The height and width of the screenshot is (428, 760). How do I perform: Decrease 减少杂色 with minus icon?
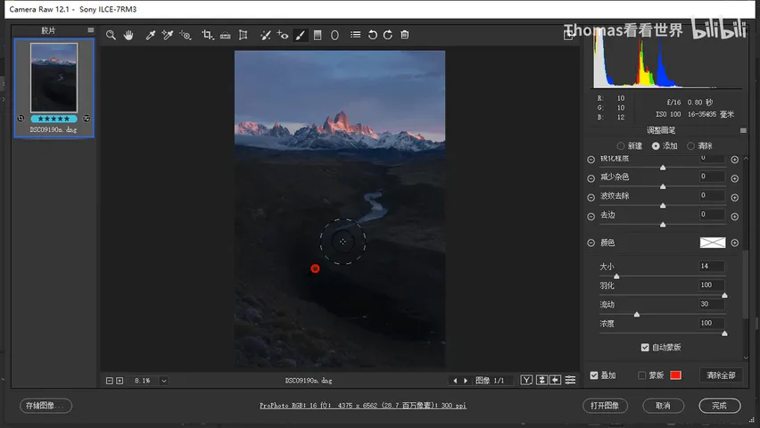[x=591, y=178]
